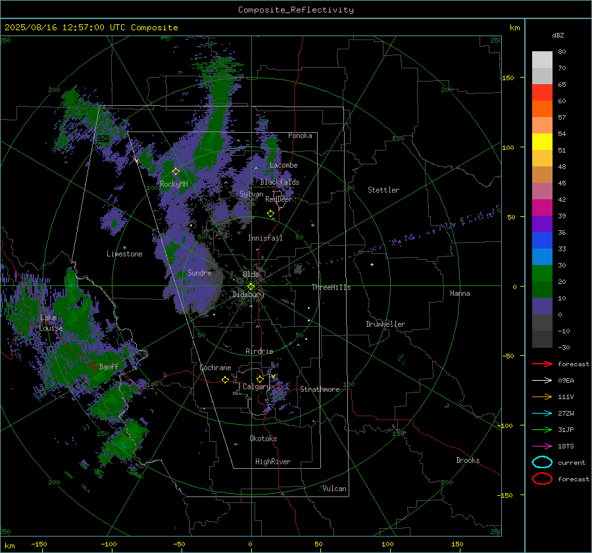Click the yellow diamond marker above RockyMH
The height and width of the screenshot is (553, 592).
176,172
